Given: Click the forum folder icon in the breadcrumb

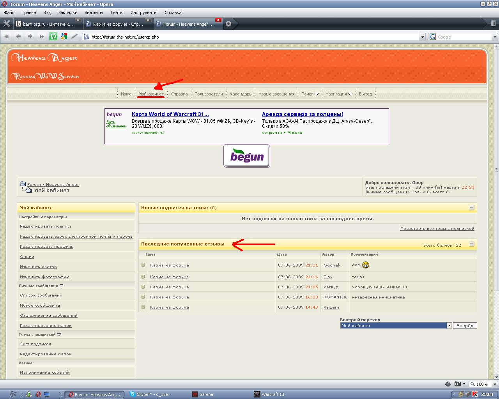Looking at the screenshot, I should coord(23,184).
